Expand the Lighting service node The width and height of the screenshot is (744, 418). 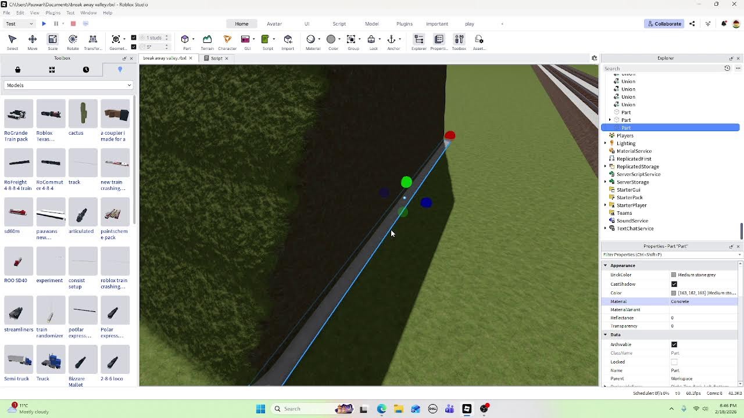(x=605, y=143)
